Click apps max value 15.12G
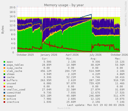Screen dimensions: 128x111 (120, 62)
